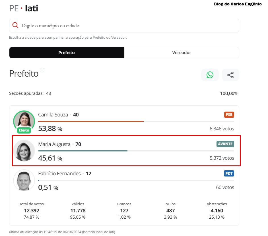Click the magnifying glass search icon

[16, 26]
